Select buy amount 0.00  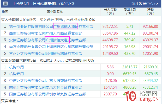(110, 74)
